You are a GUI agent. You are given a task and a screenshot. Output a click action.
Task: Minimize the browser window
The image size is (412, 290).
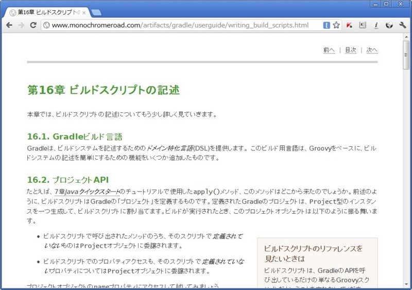click(x=376, y=4)
